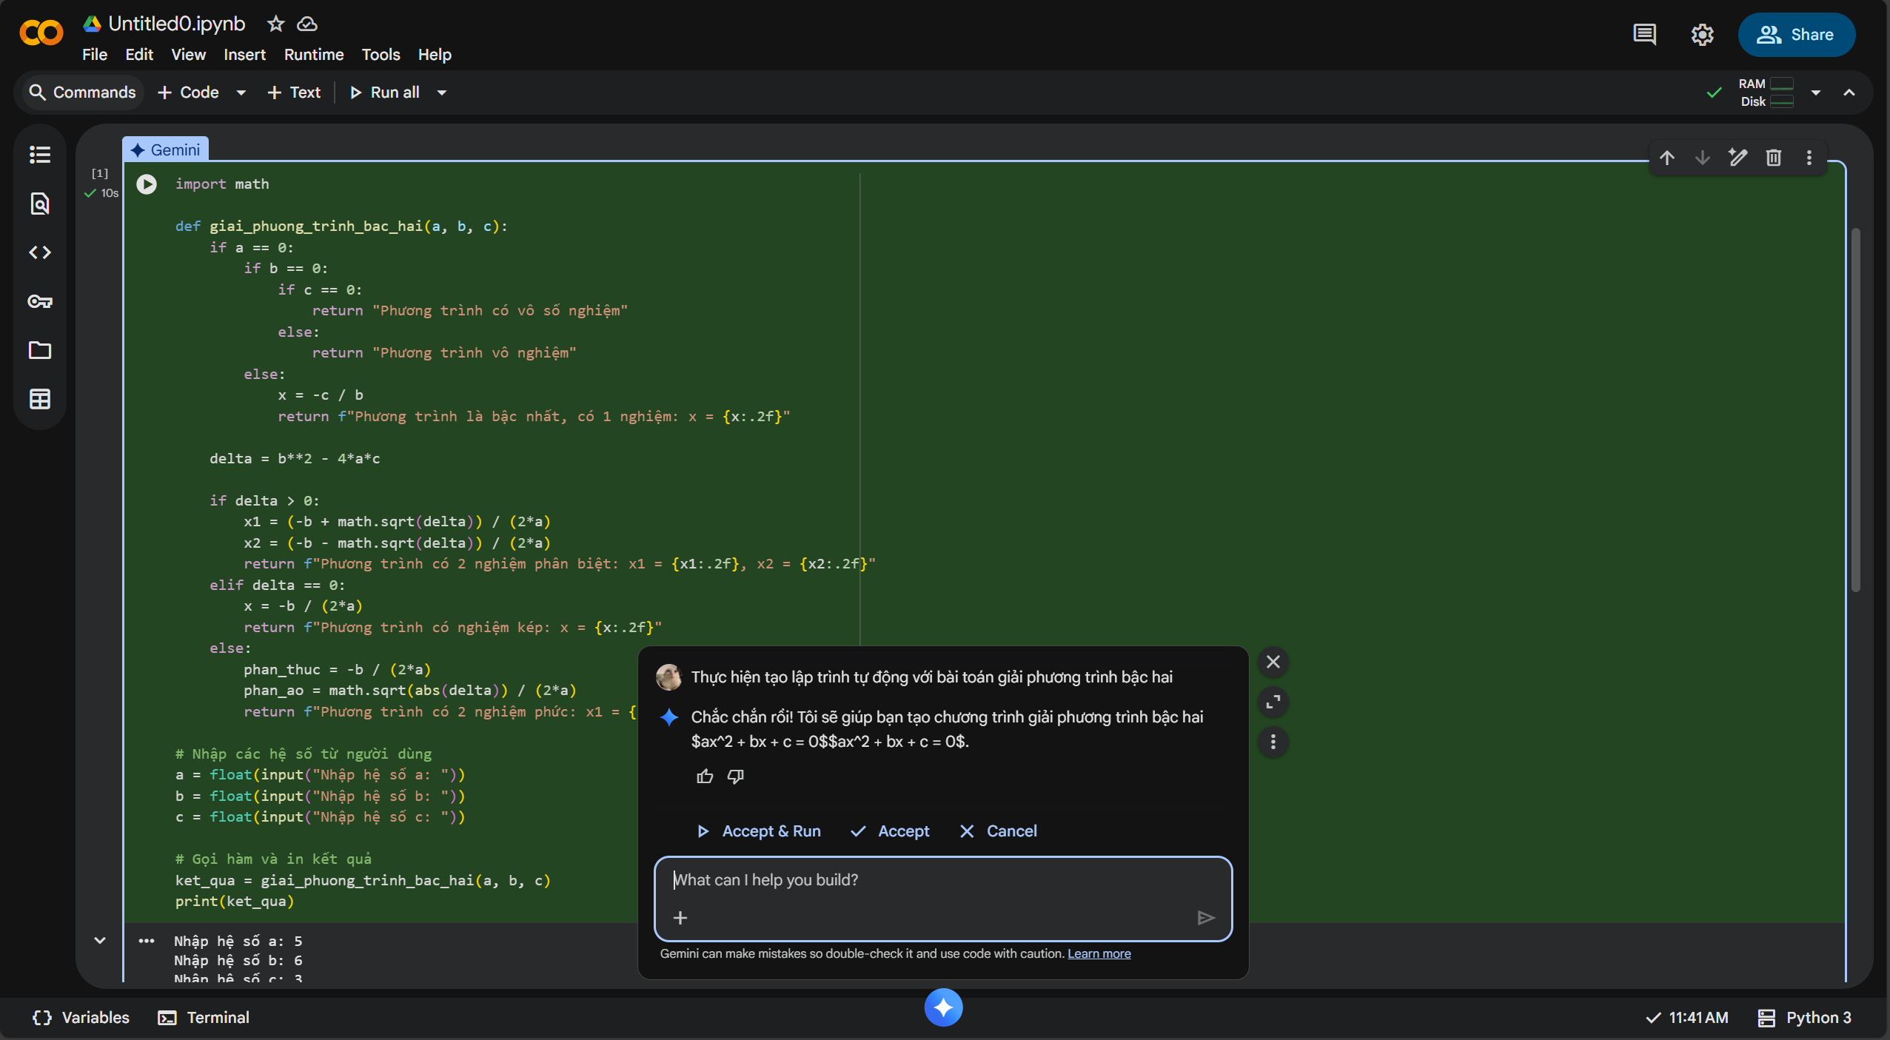
Task: Open the Files folder sidebar icon
Action: (40, 350)
